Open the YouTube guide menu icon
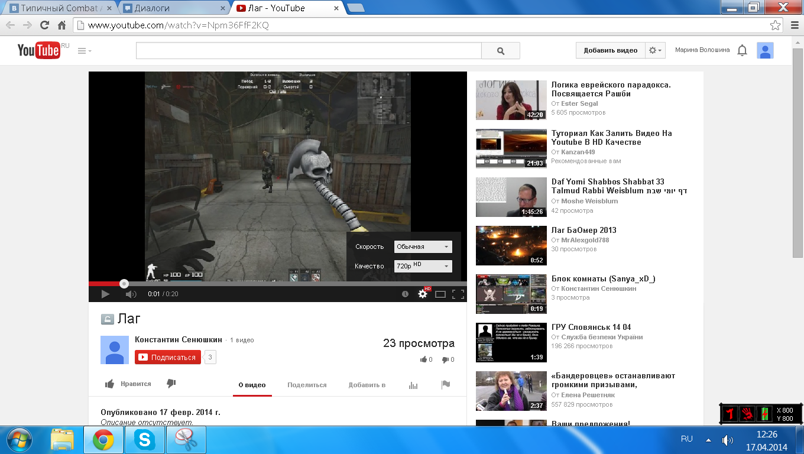The width and height of the screenshot is (804, 454). tap(85, 51)
